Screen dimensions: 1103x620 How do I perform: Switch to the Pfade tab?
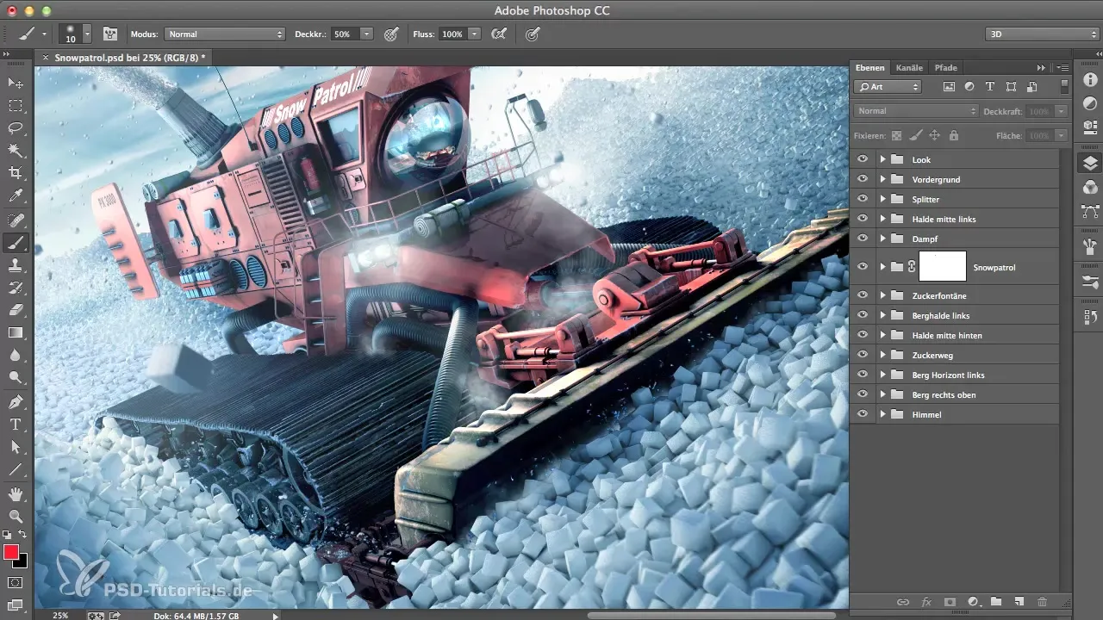click(945, 67)
